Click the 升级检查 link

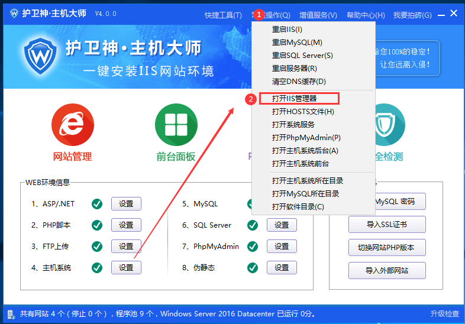coord(444,314)
